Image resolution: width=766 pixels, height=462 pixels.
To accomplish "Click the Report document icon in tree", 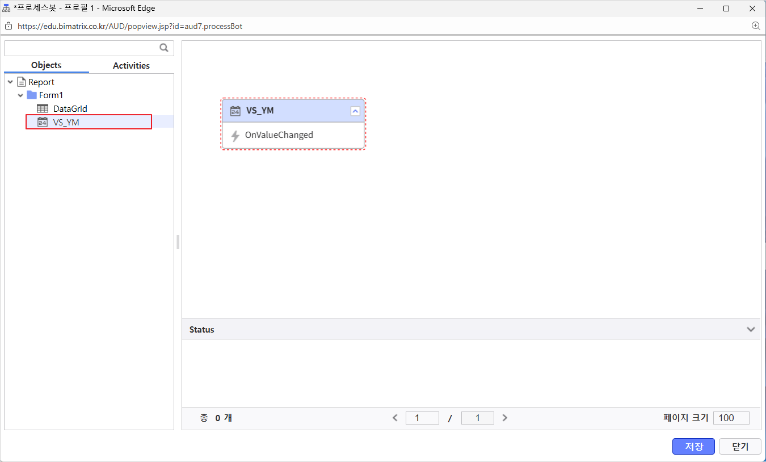I will point(22,82).
